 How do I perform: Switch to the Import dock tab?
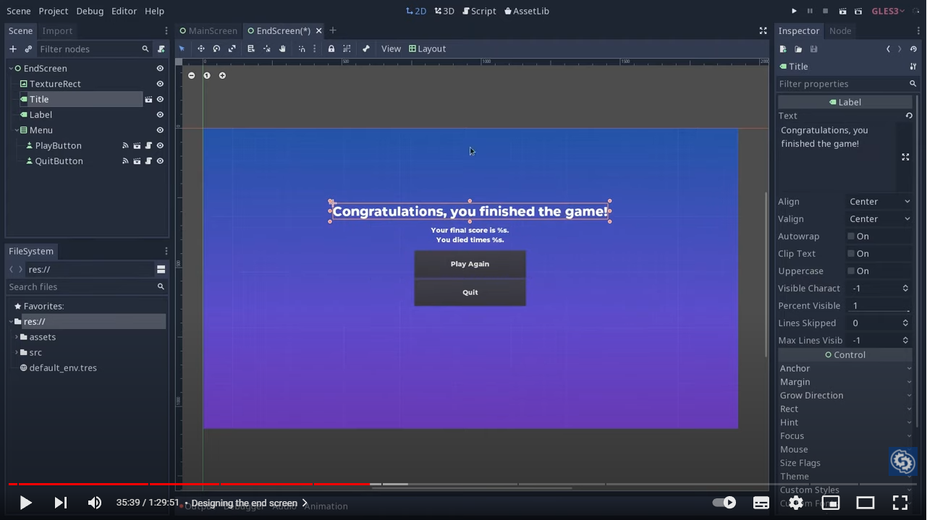(x=57, y=30)
